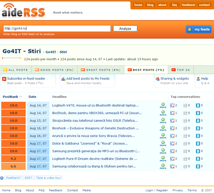Expand more for Logitech Pure-Fi Dream post
This screenshot has height=193, width=214.
(163, 159)
